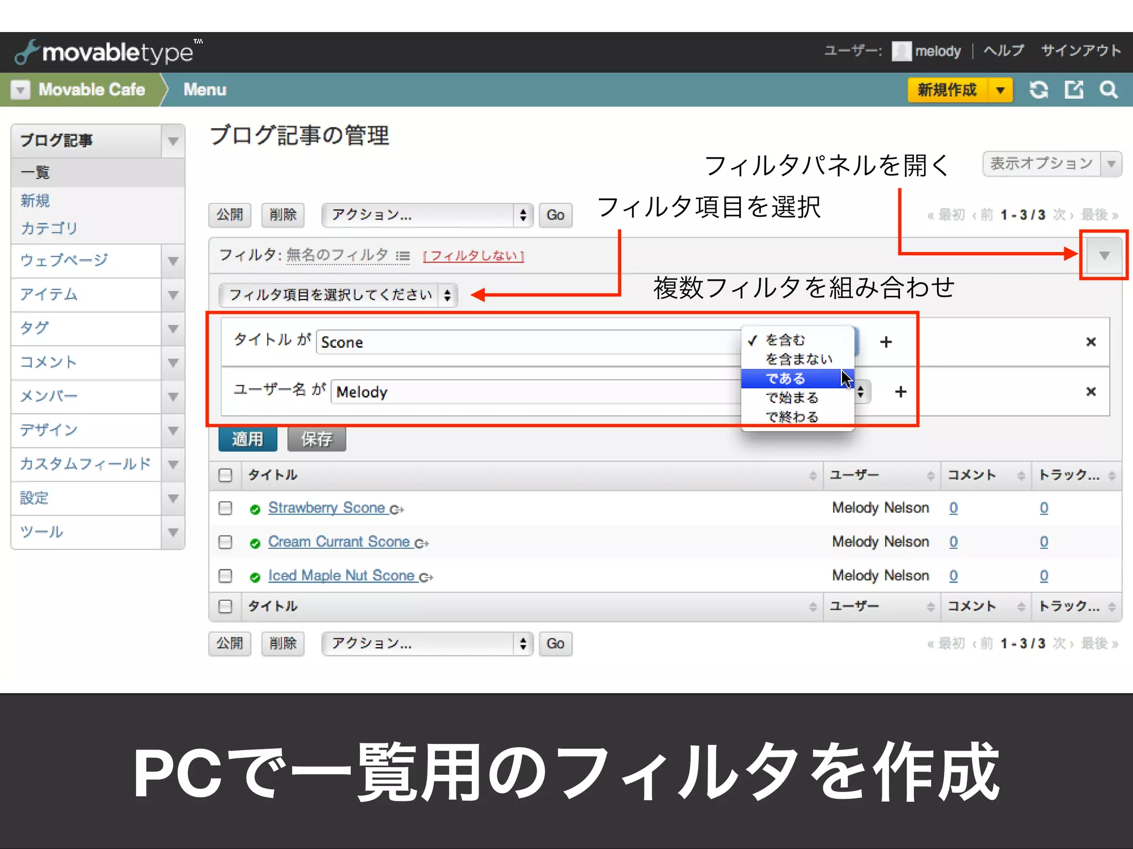The height and width of the screenshot is (849, 1133).
Task: Open the Movable Cafe site selector arrow
Action: pos(20,90)
